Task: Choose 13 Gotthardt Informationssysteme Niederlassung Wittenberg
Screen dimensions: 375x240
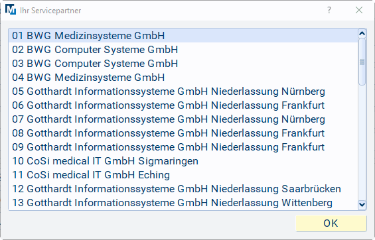Action: [x=183, y=202]
